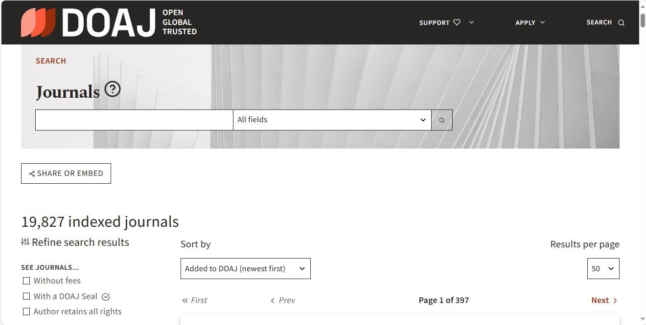Expand the Apply menu
This screenshot has height=325, width=646.
pyautogui.click(x=530, y=22)
